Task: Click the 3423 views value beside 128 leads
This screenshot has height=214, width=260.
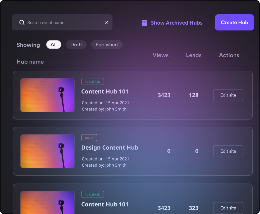Action: (164, 95)
